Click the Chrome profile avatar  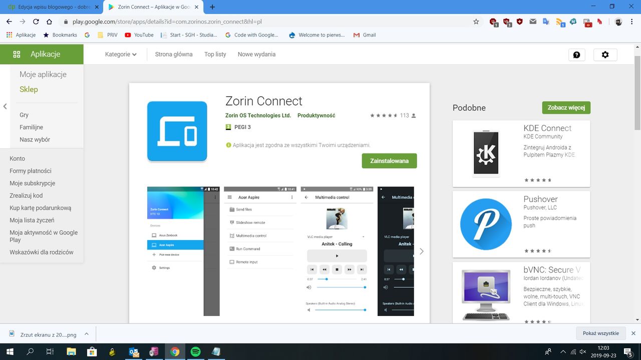click(618, 21)
